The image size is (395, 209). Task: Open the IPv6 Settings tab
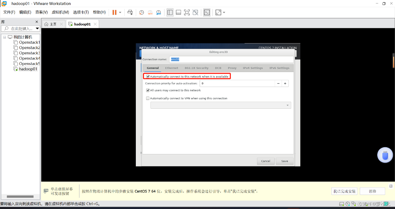point(279,68)
